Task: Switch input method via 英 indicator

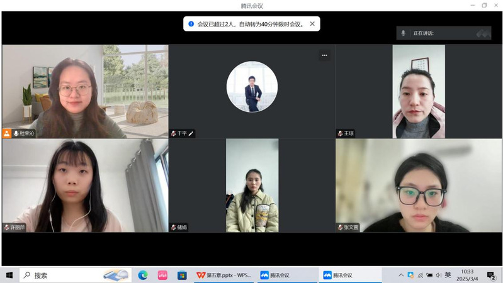Action: point(448,275)
